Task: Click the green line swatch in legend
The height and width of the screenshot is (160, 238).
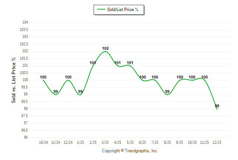Action: 100,10
